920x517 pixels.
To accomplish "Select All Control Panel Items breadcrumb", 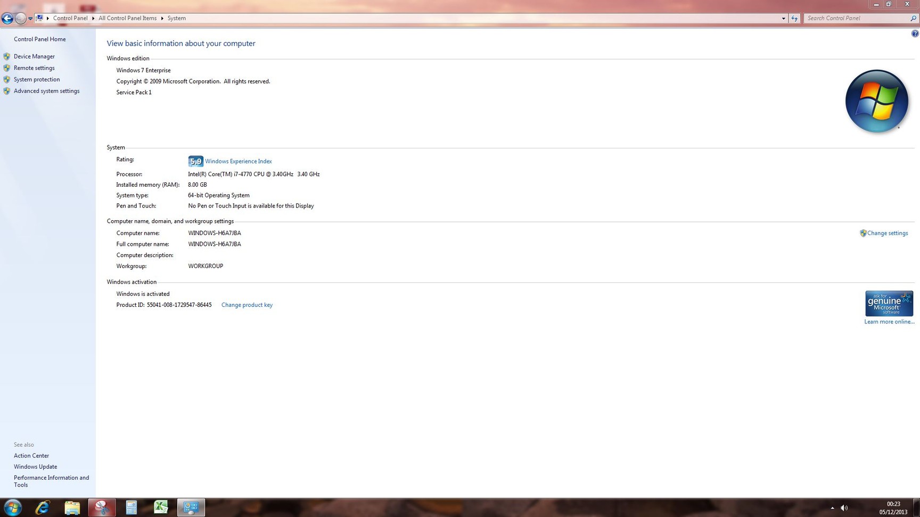I will coord(128,18).
